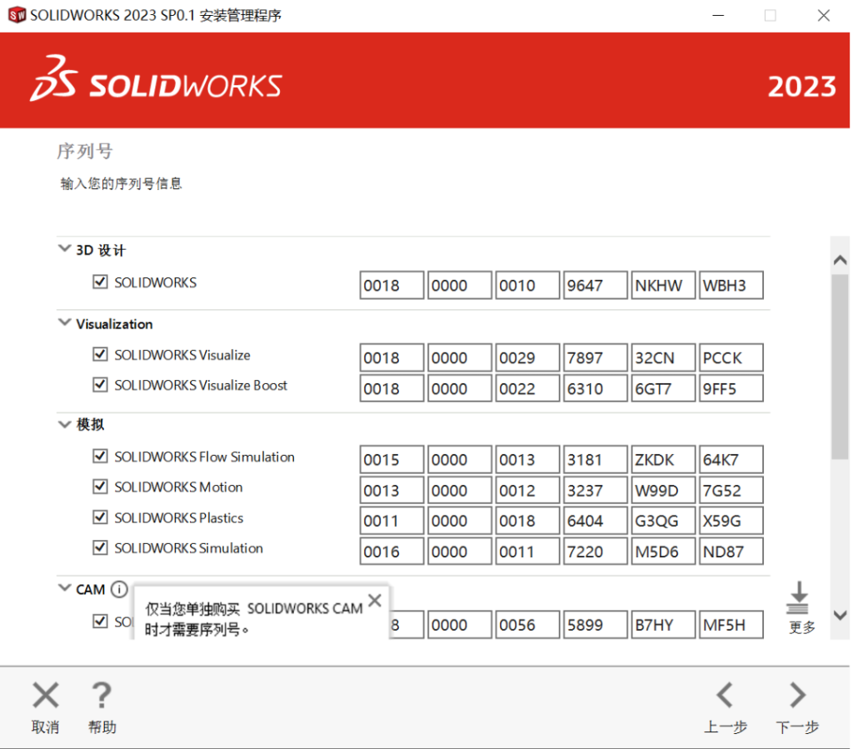Screen dimensions: 853x749
Task: Click the first serial field for SOLIDWORKS Plastics
Action: pyautogui.click(x=392, y=520)
